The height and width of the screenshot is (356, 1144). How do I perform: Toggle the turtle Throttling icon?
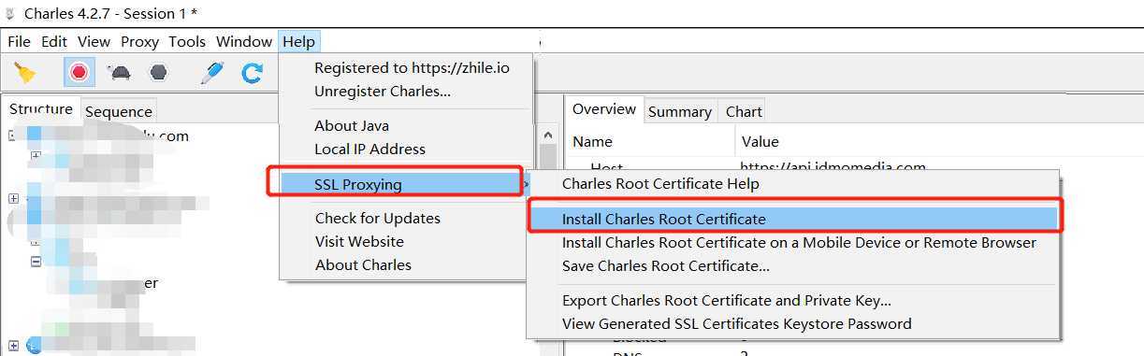point(119,72)
